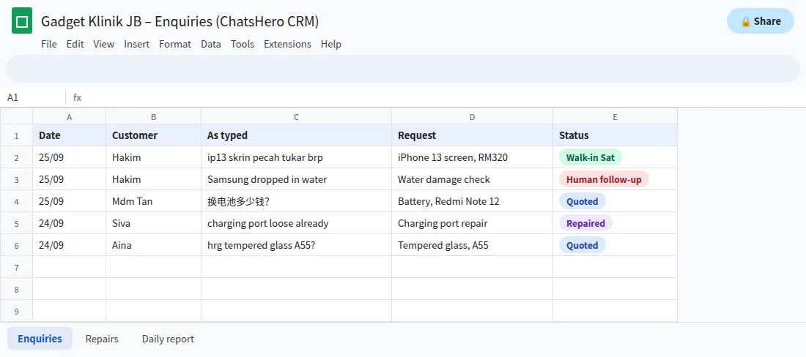Select row 4 header

(x=16, y=202)
